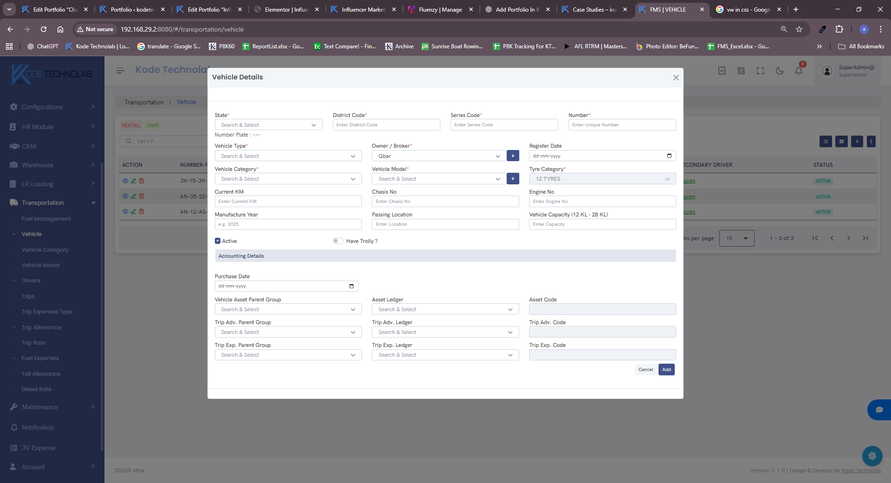Open the notifications bell icon
The width and height of the screenshot is (891, 483).
[x=799, y=71]
